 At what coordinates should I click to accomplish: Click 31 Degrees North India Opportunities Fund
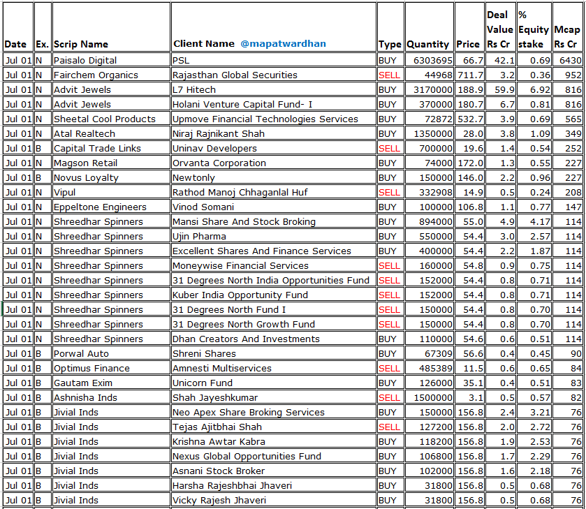coord(274,280)
